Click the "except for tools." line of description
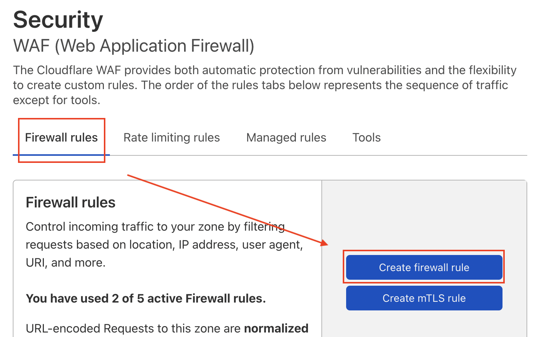Screen dimensions: 537x337 pos(57,100)
